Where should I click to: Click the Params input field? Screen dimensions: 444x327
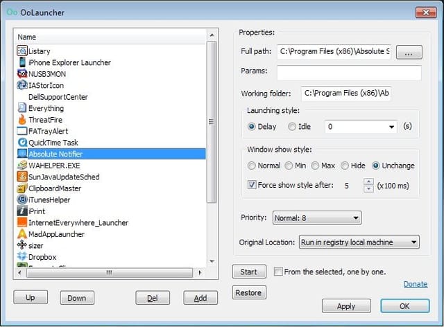[x=349, y=73]
